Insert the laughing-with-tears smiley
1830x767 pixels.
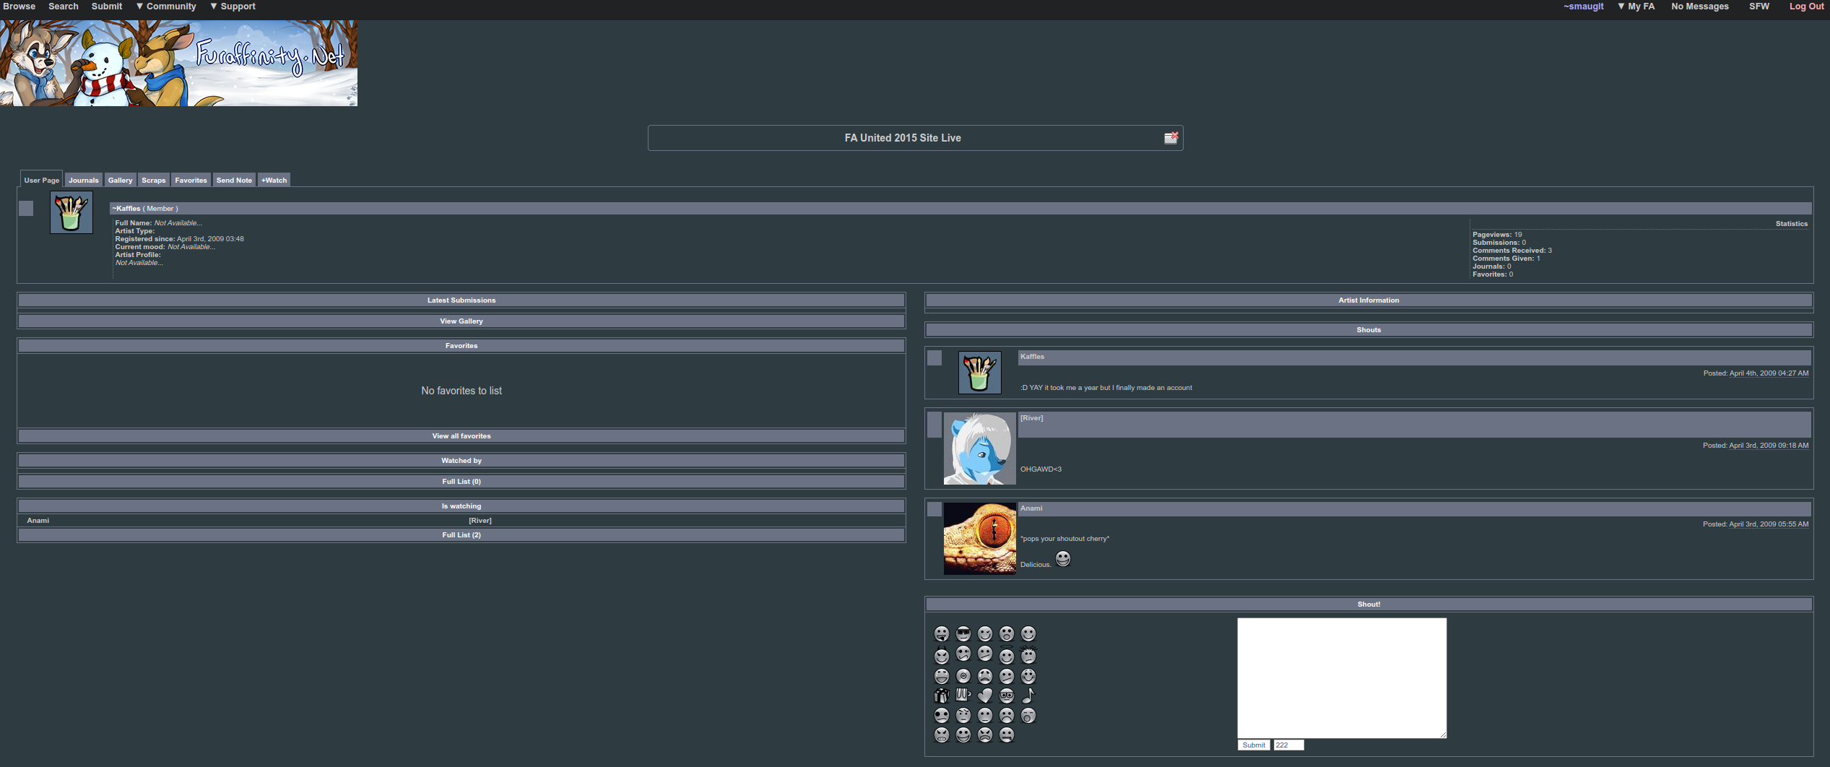[x=942, y=676]
